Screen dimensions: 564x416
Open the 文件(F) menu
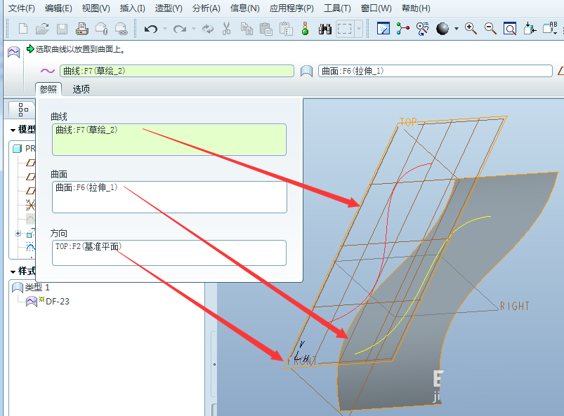click(x=22, y=8)
